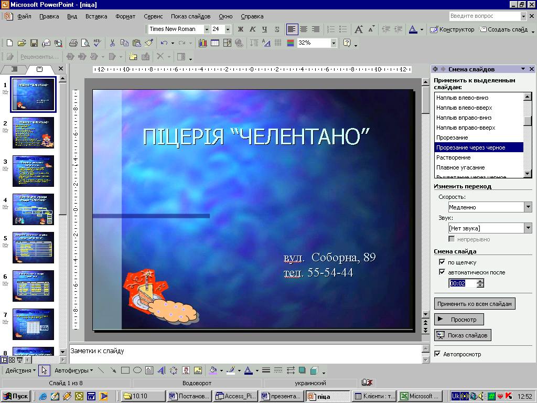This screenshot has width=537, height=403.
Task: Align text left
Action: click(x=292, y=29)
